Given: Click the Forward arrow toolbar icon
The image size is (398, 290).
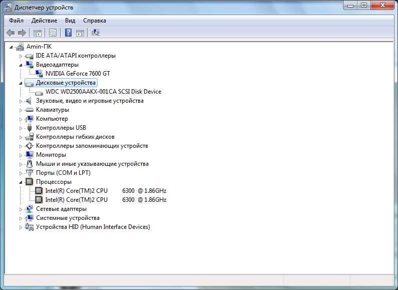Looking at the screenshot, I should [x=22, y=33].
